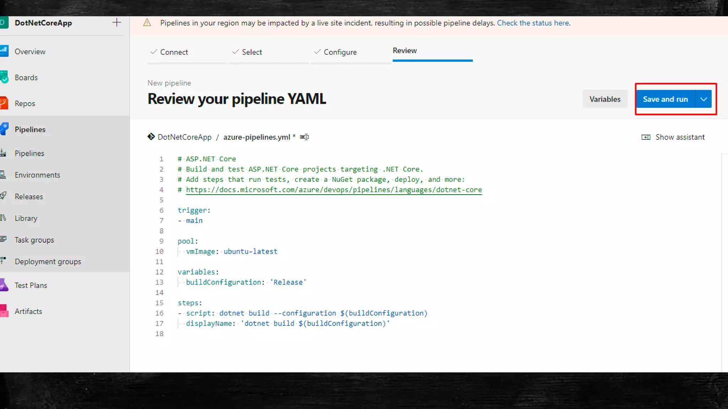Screen dimensions: 728x409
Task: Click the bold Pipelines section rocket icon
Action: pyautogui.click(x=4, y=129)
